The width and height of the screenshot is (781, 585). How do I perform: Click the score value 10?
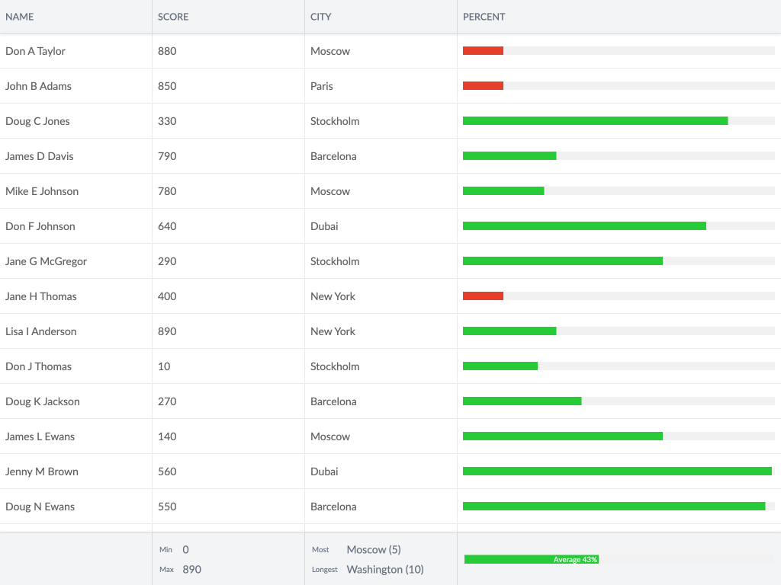coord(164,366)
